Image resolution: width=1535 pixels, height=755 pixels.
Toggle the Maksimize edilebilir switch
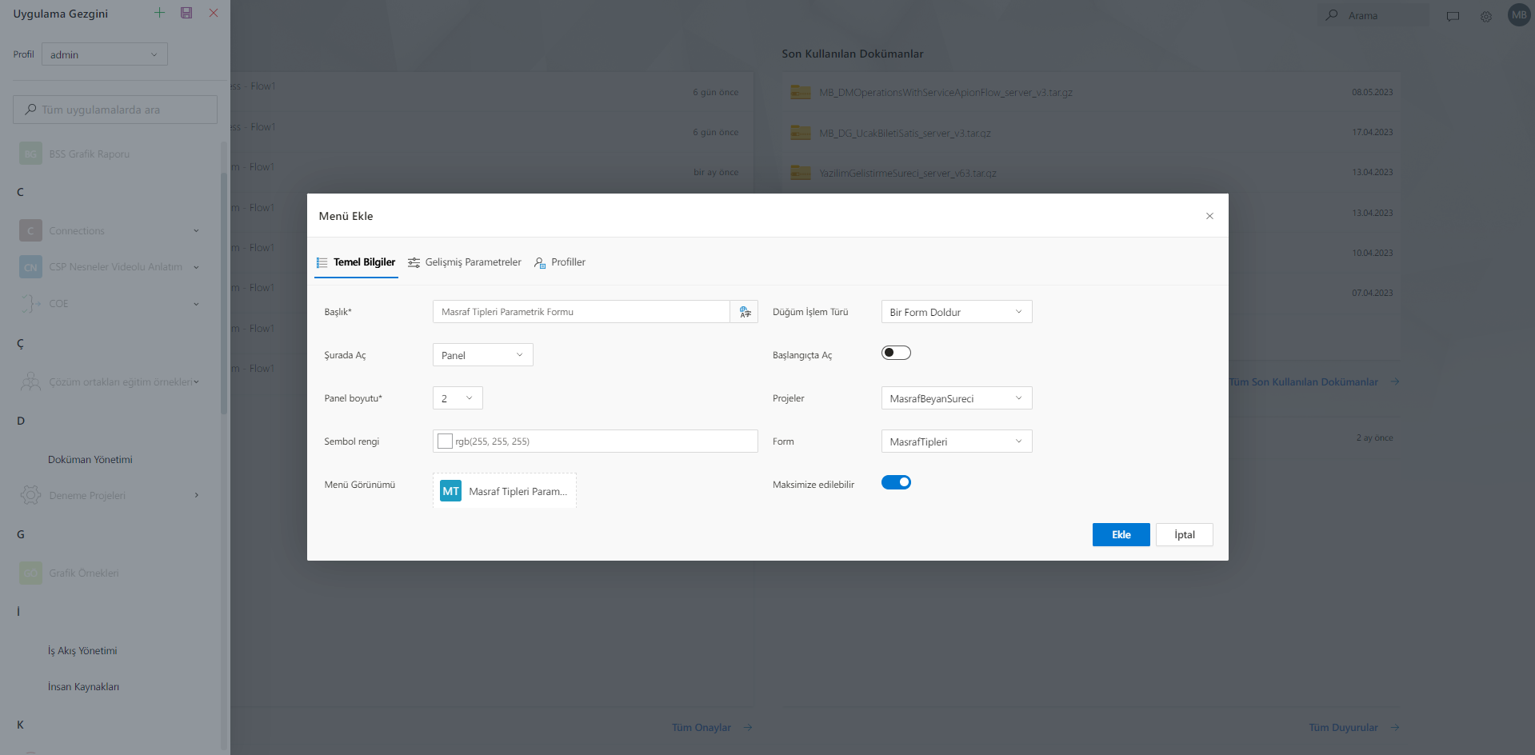coord(896,482)
